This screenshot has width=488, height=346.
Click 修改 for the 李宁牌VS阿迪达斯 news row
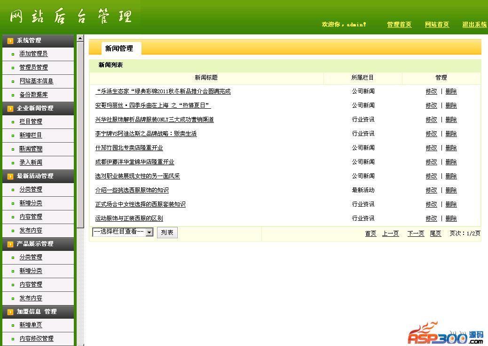click(431, 134)
